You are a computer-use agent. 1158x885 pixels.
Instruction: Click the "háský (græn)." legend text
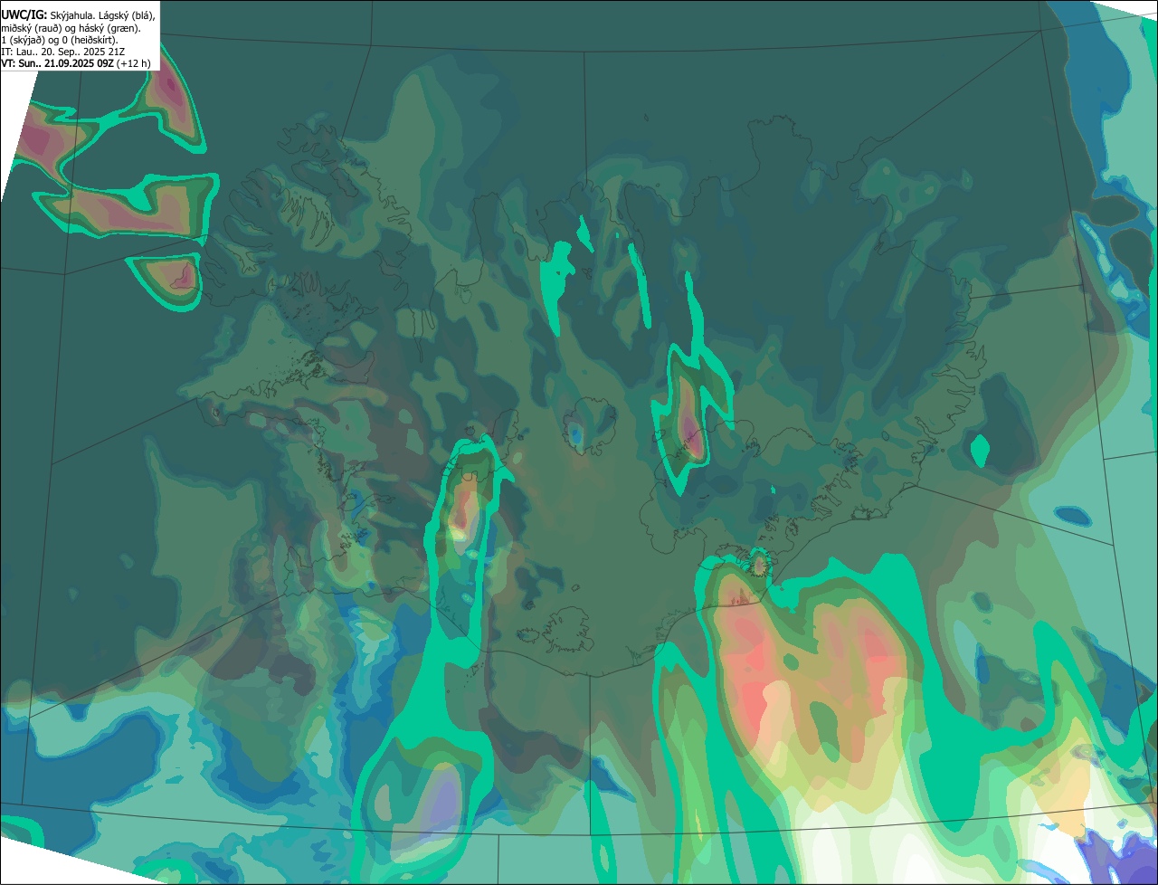(109, 29)
